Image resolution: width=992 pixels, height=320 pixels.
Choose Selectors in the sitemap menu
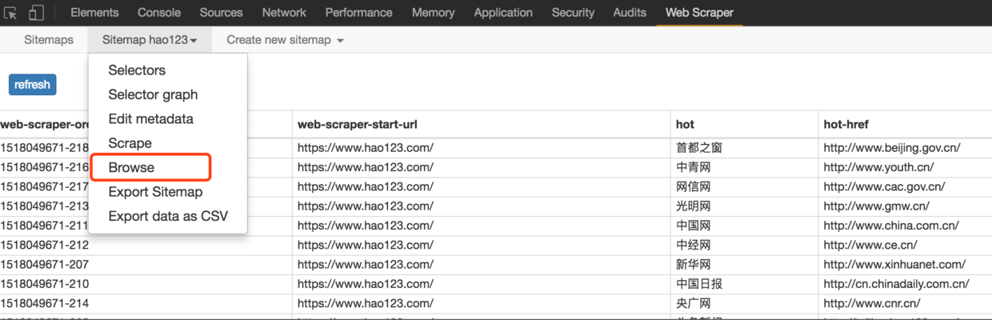[137, 70]
